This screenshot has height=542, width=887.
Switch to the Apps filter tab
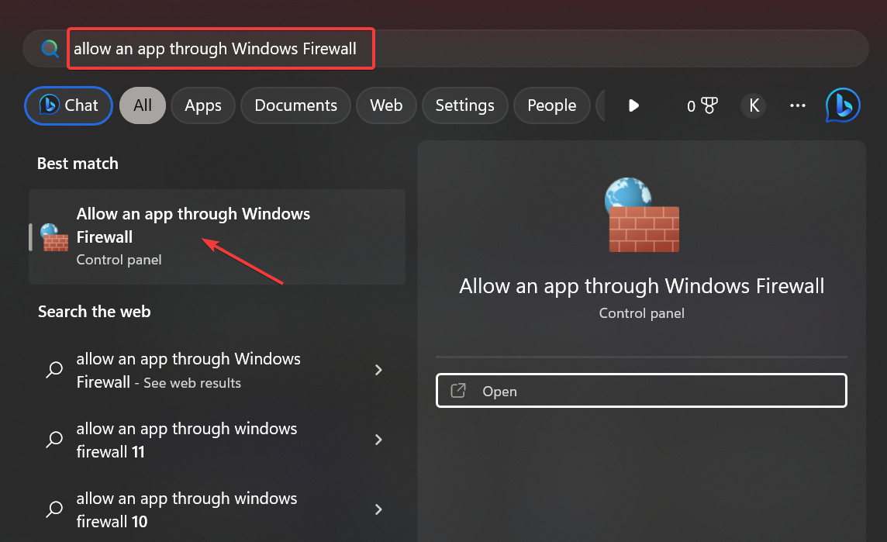[203, 105]
